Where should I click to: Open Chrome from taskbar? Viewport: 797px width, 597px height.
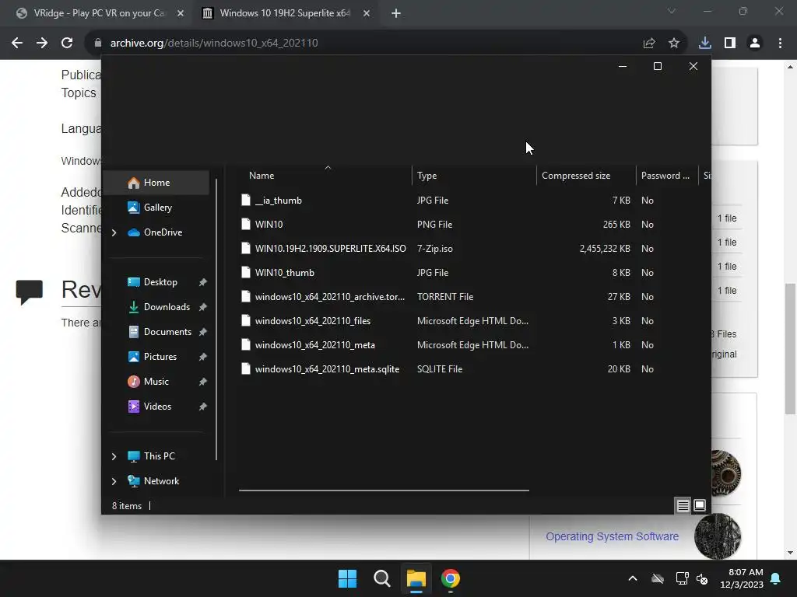[451, 578]
